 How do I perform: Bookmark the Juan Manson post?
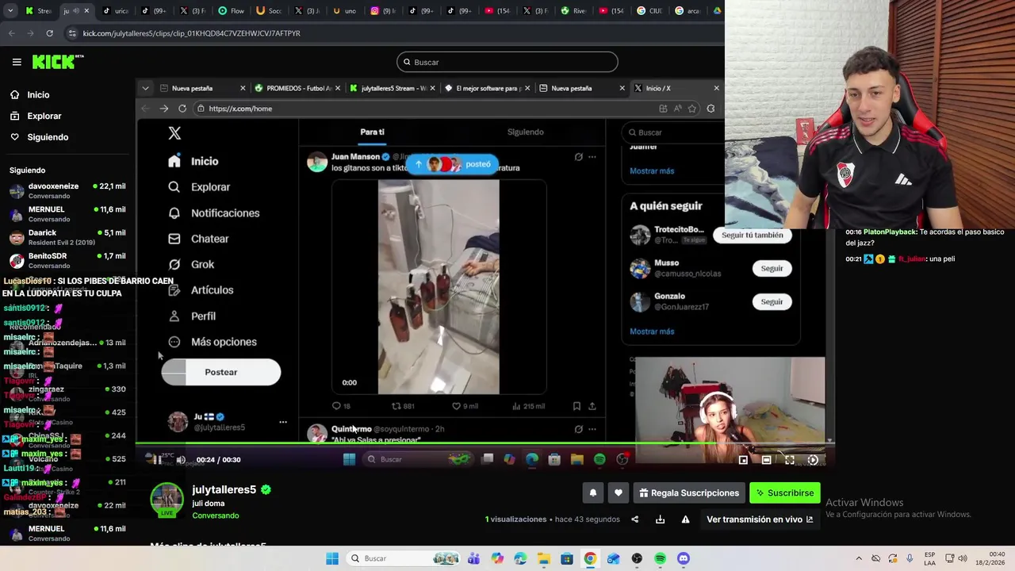tap(576, 406)
